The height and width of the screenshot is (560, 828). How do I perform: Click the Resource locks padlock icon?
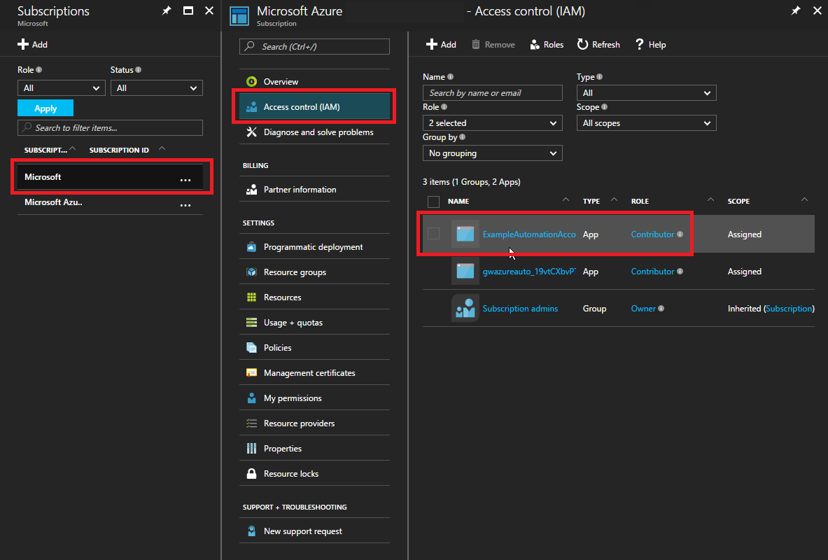[251, 474]
